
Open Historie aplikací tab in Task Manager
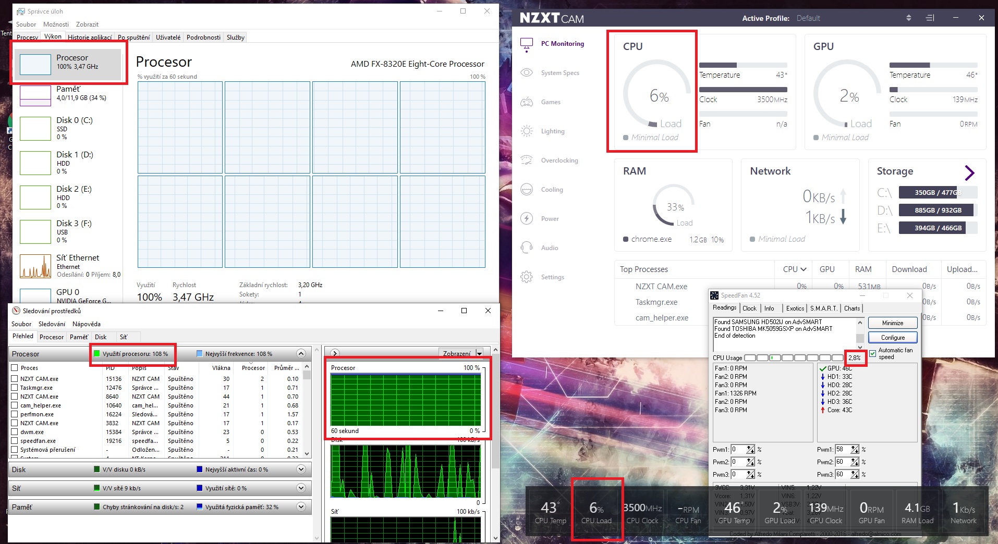(90, 38)
